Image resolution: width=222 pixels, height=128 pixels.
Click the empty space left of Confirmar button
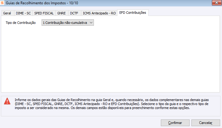coord(81,123)
